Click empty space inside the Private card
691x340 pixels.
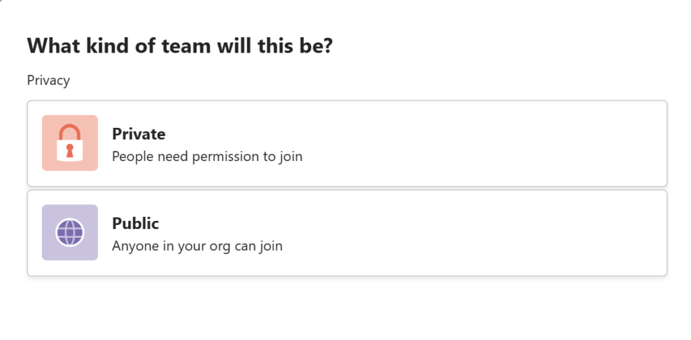pyautogui.click(x=485, y=143)
